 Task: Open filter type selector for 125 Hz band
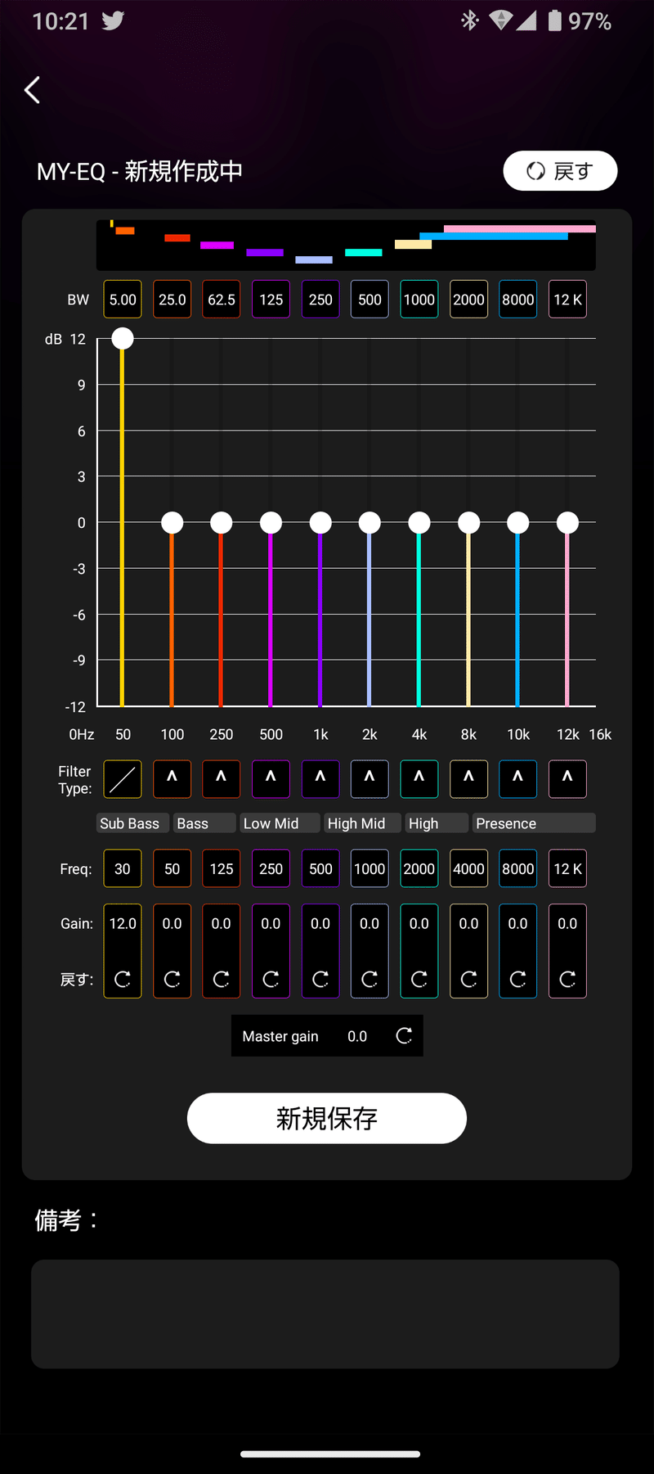point(221,779)
